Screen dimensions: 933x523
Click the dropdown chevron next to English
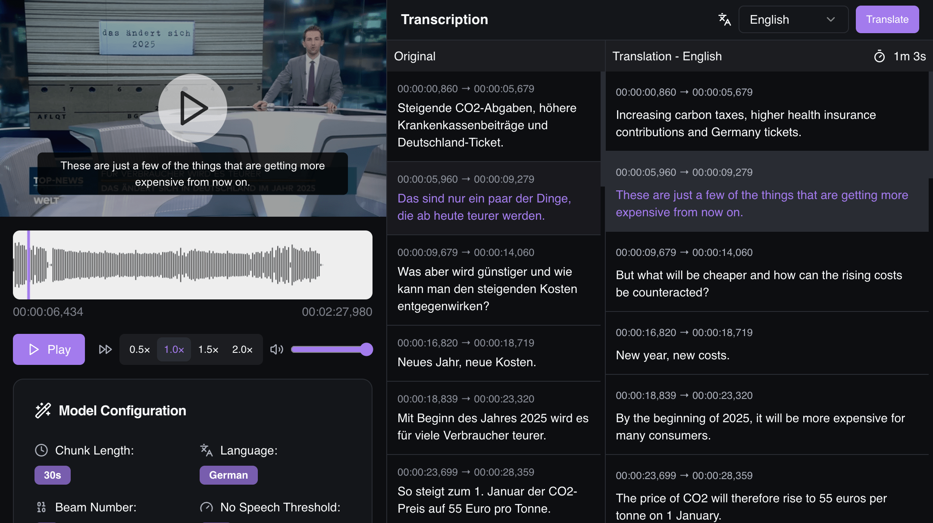click(x=831, y=19)
